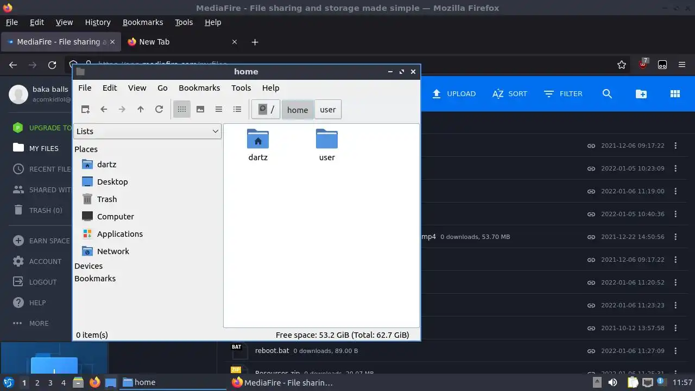Reload the Firefox page

click(52, 65)
